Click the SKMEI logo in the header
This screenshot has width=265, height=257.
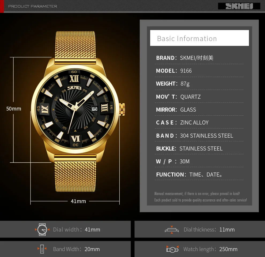239,6
